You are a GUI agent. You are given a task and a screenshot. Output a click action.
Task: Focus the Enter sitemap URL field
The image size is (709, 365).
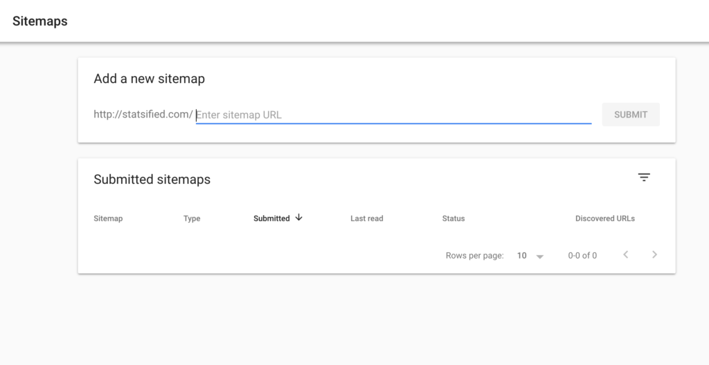click(393, 115)
